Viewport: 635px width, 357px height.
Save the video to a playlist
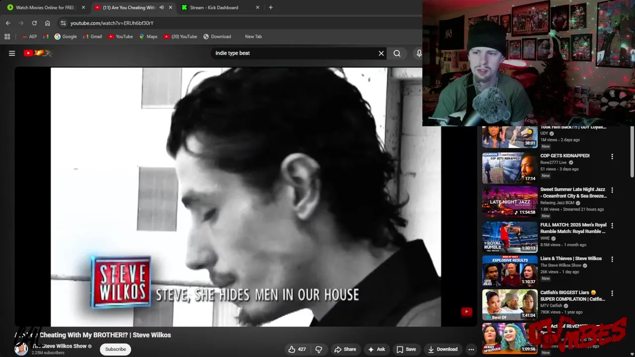pyautogui.click(x=406, y=349)
